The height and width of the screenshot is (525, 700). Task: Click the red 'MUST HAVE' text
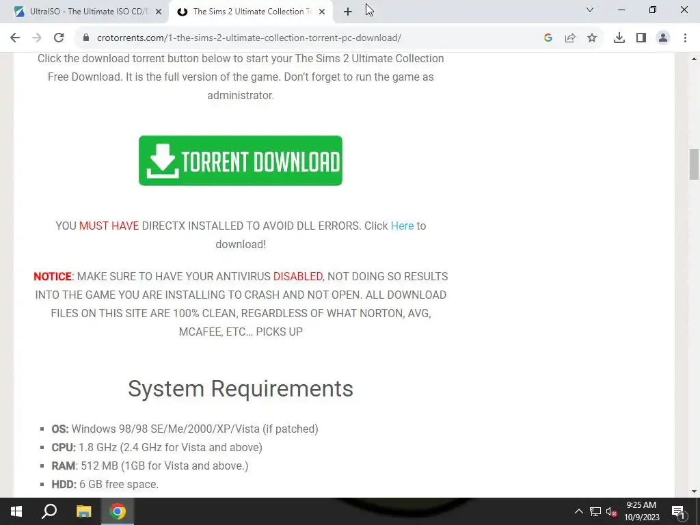pos(109,226)
